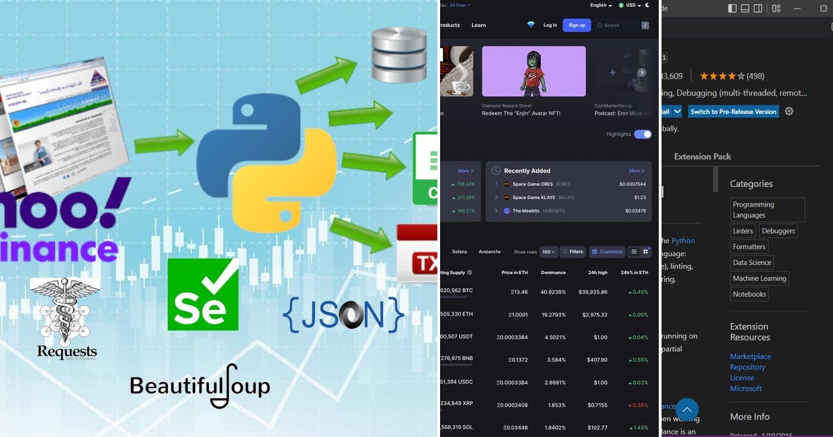Toggle the Primary Side Bar layout icon

pos(732,8)
